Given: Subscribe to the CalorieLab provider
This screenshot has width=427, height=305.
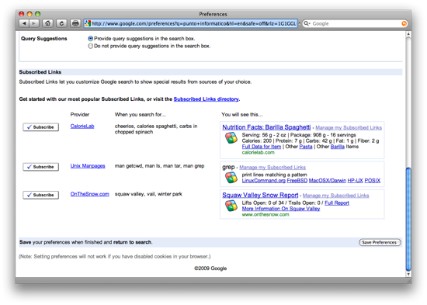Looking at the screenshot, I should click(41, 127).
